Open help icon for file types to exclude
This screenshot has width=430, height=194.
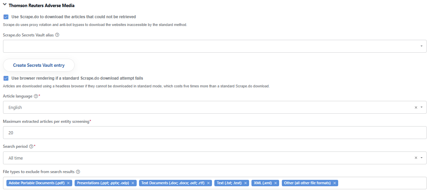click(x=78, y=172)
